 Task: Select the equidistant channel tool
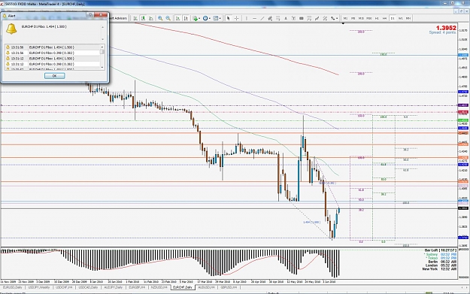270,18
